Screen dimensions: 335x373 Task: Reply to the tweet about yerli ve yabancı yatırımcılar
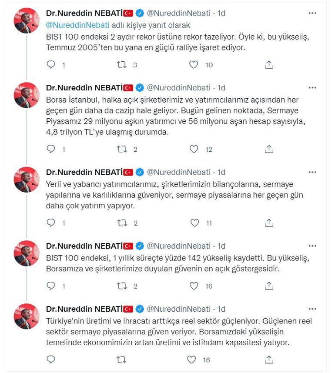[x=51, y=223]
